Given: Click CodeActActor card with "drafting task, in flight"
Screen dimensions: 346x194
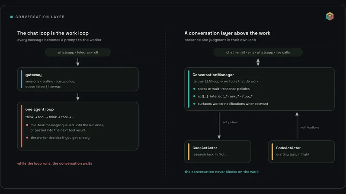Looking at the screenshot, I should [301, 152].
